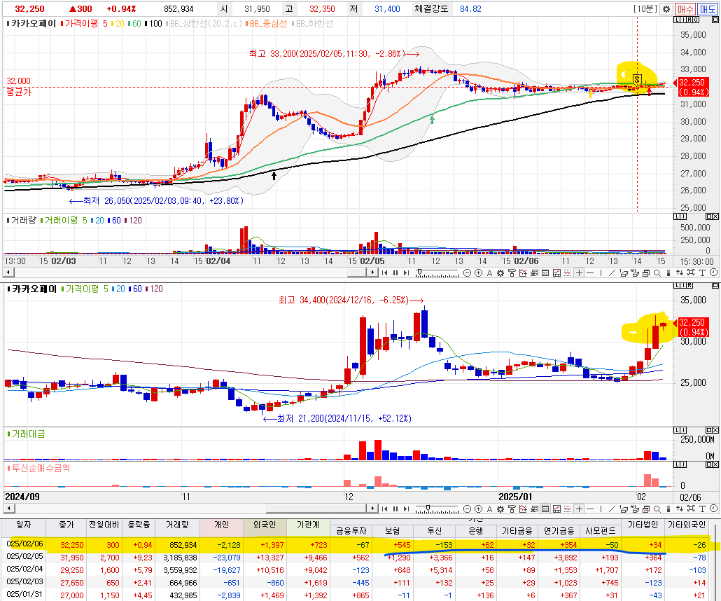Image resolution: width=721 pixels, height=601 pixels.
Task: Select diagonal trend line tool in top toolbar
Action: [x=612, y=273]
